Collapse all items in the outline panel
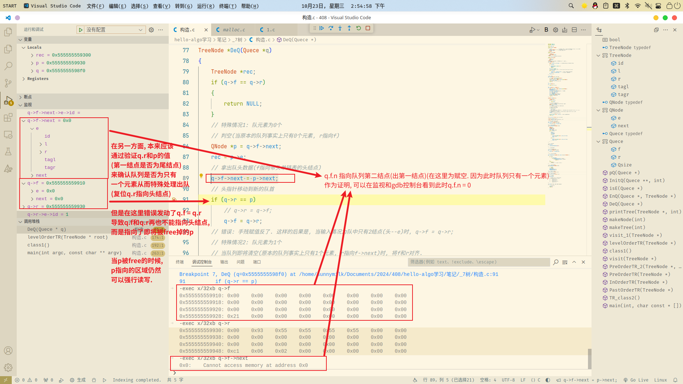This screenshot has width=683, height=384. click(x=656, y=30)
